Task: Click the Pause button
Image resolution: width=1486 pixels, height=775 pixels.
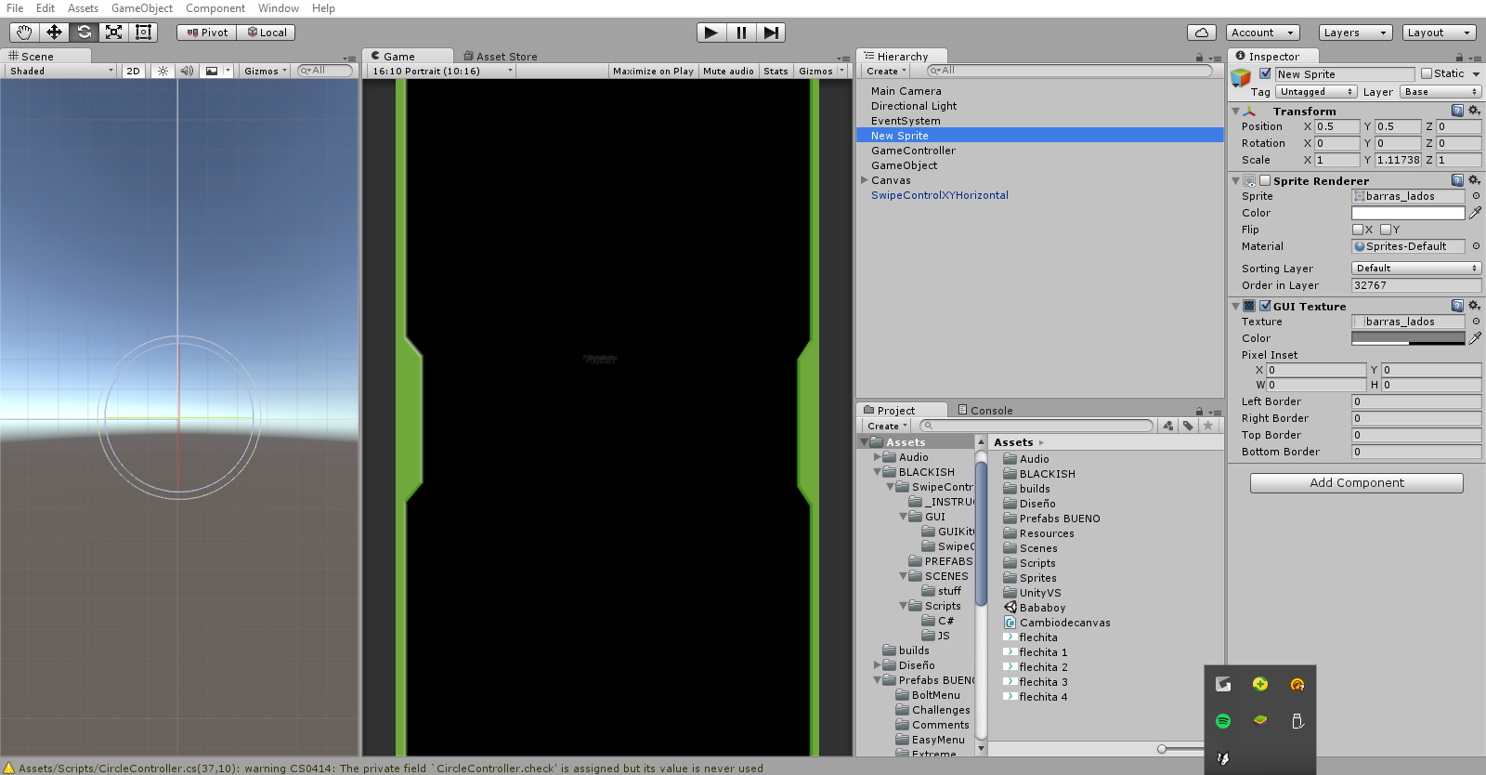Action: [741, 33]
